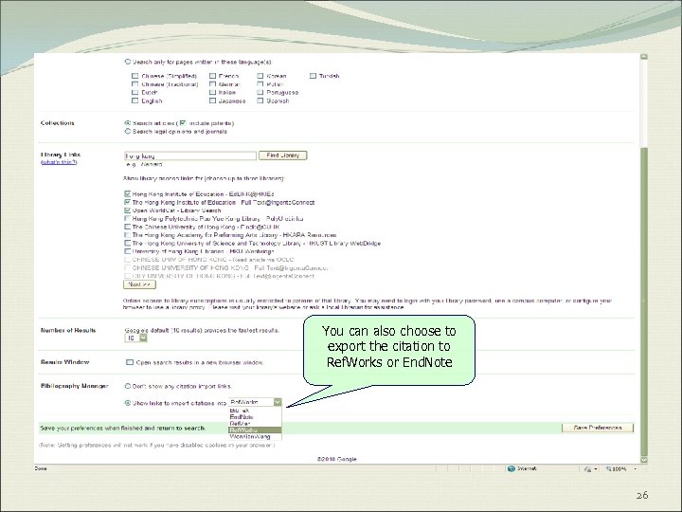Uncheck HKIEd Full Text@IngentaConnect library
The image size is (682, 512).
(x=128, y=202)
